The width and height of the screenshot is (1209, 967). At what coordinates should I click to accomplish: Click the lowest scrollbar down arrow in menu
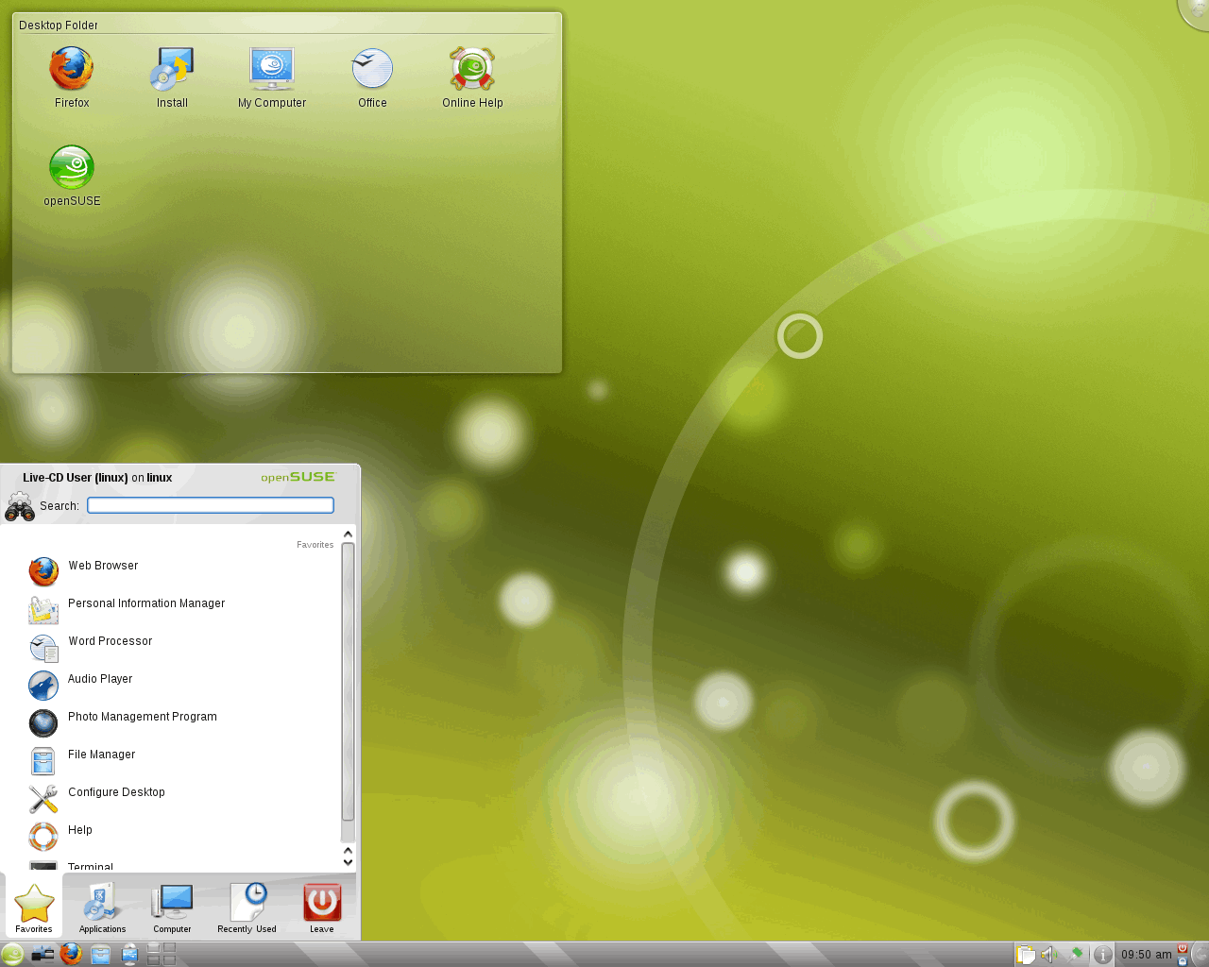(x=348, y=862)
